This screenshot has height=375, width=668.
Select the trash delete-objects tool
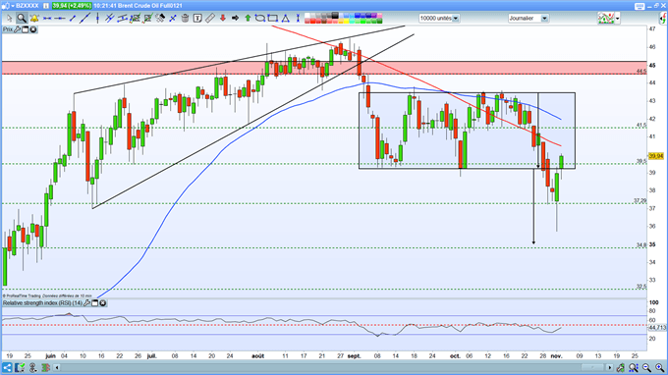click(x=185, y=18)
